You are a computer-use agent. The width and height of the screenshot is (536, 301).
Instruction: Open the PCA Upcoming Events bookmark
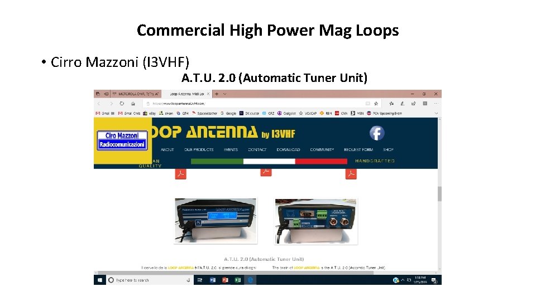click(x=385, y=113)
